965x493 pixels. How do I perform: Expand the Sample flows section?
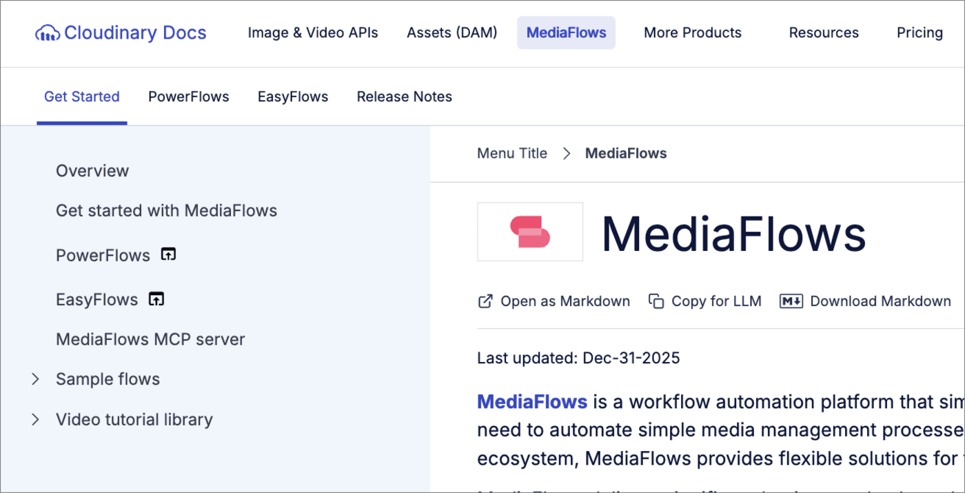(36, 379)
